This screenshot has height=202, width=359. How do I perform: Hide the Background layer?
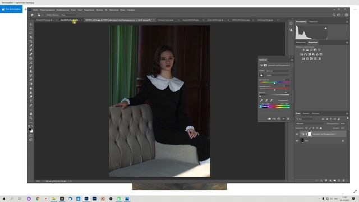pyautogui.click(x=297, y=141)
